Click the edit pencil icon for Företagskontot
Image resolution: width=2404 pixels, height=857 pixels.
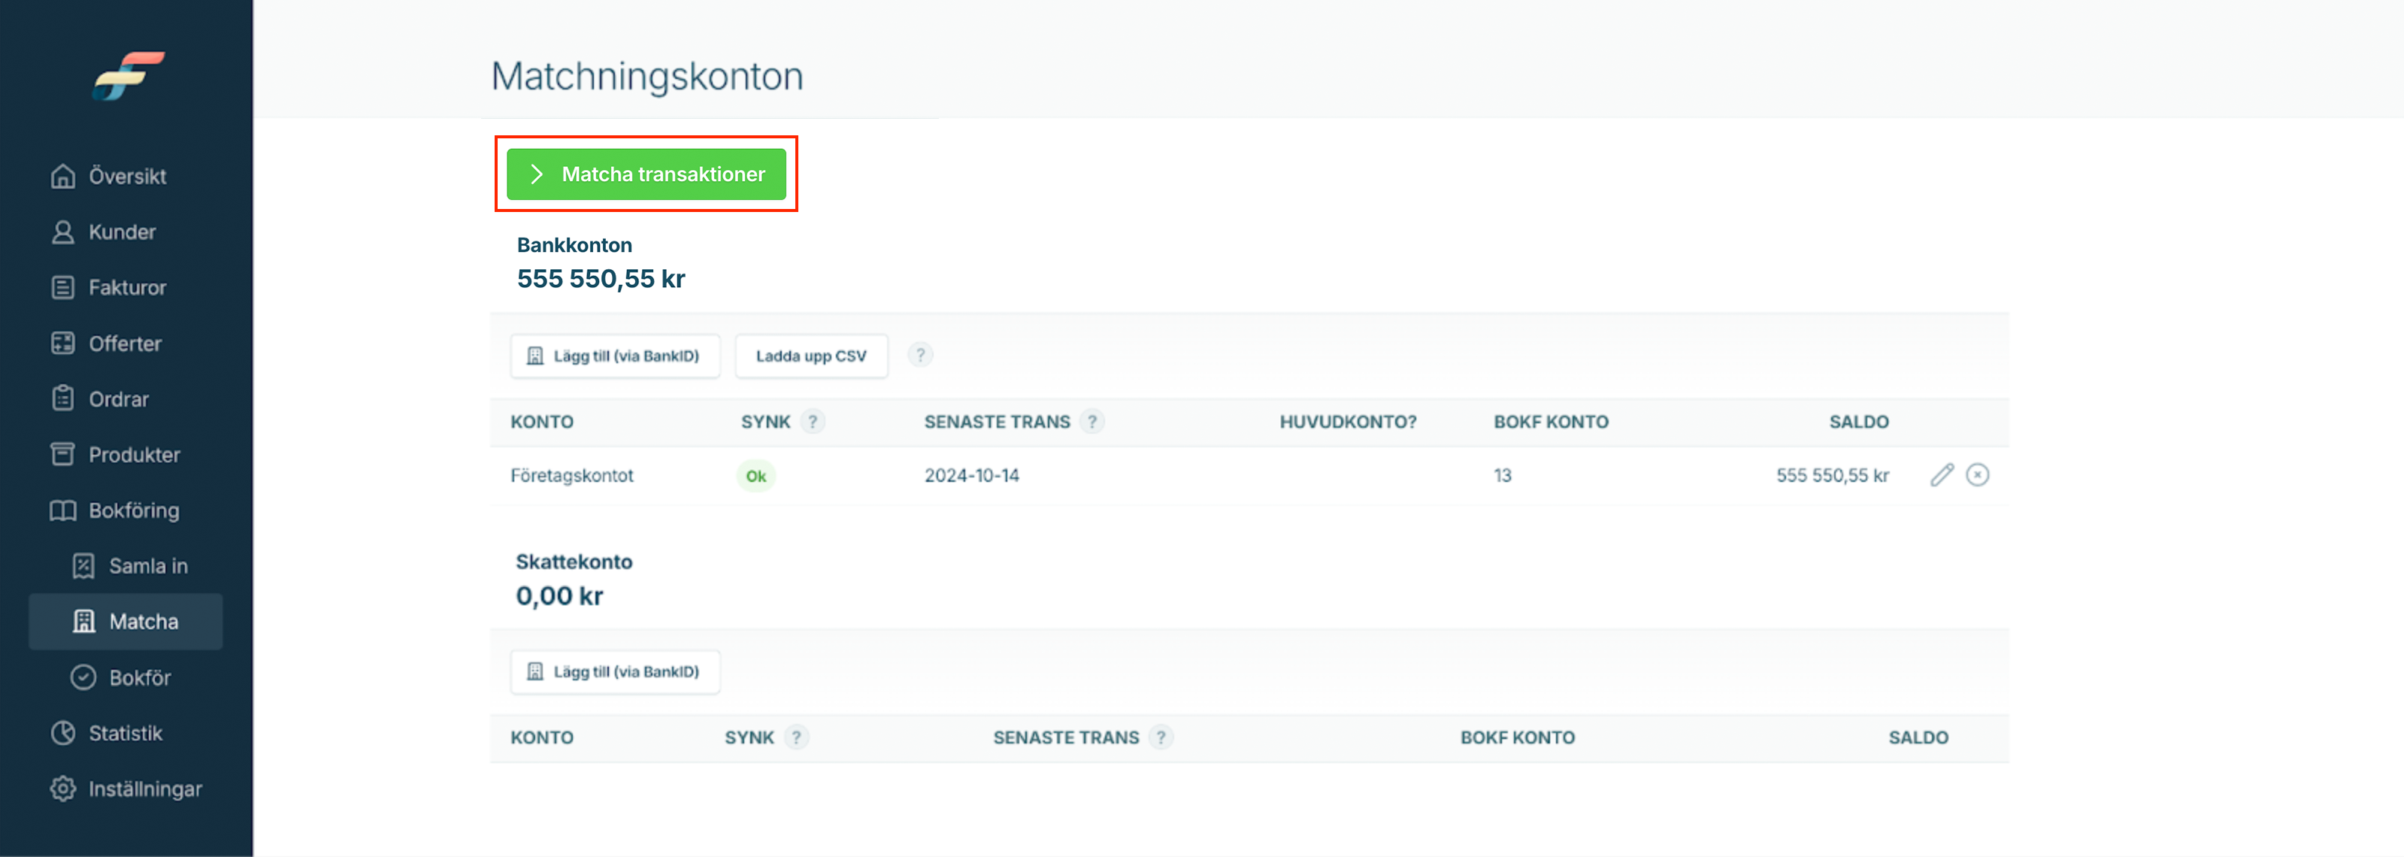tap(1941, 475)
